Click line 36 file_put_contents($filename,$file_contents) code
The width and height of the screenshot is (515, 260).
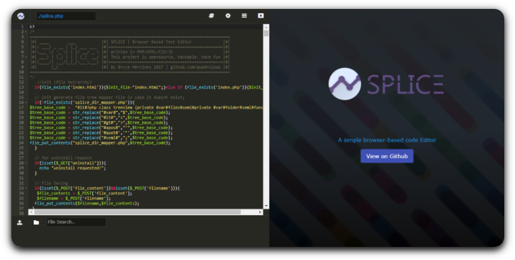[87, 203]
